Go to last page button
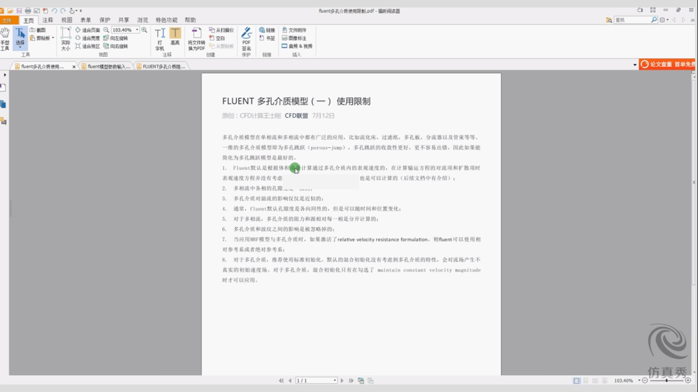The height and width of the screenshot is (392, 698). [x=351, y=381]
